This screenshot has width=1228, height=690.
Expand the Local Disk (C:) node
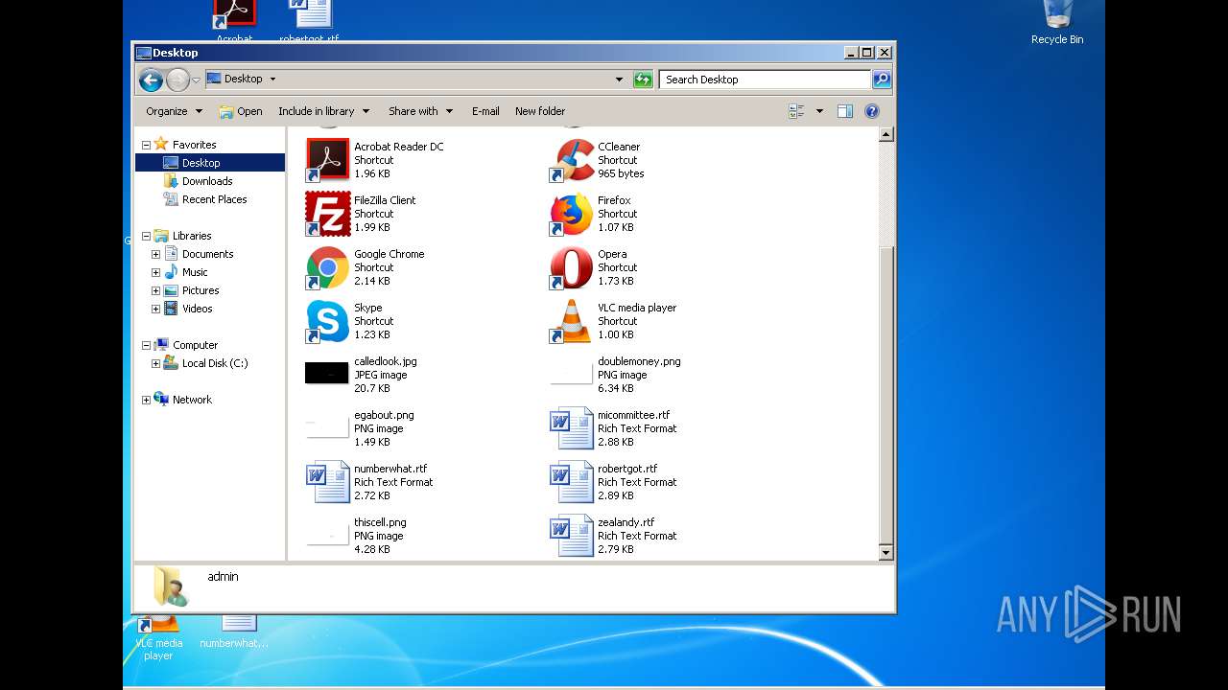tap(155, 363)
